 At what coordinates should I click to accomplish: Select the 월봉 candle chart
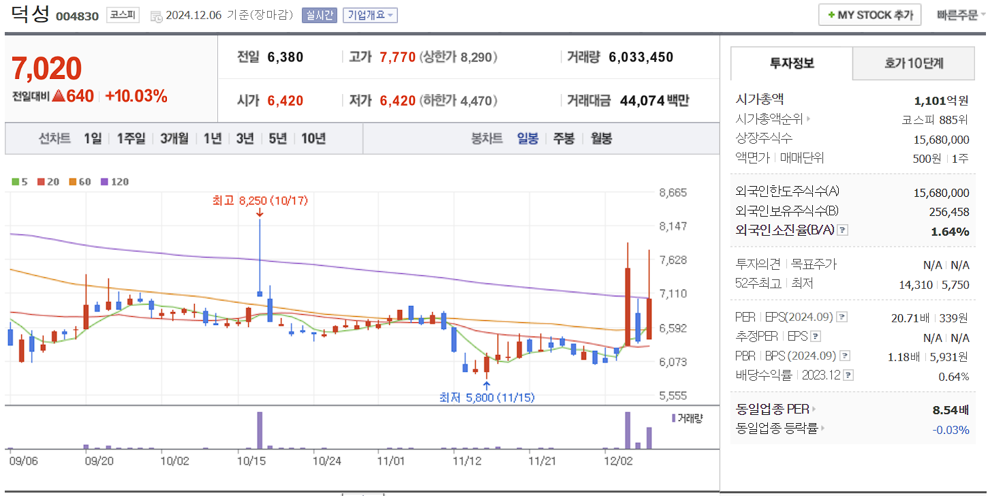601,138
